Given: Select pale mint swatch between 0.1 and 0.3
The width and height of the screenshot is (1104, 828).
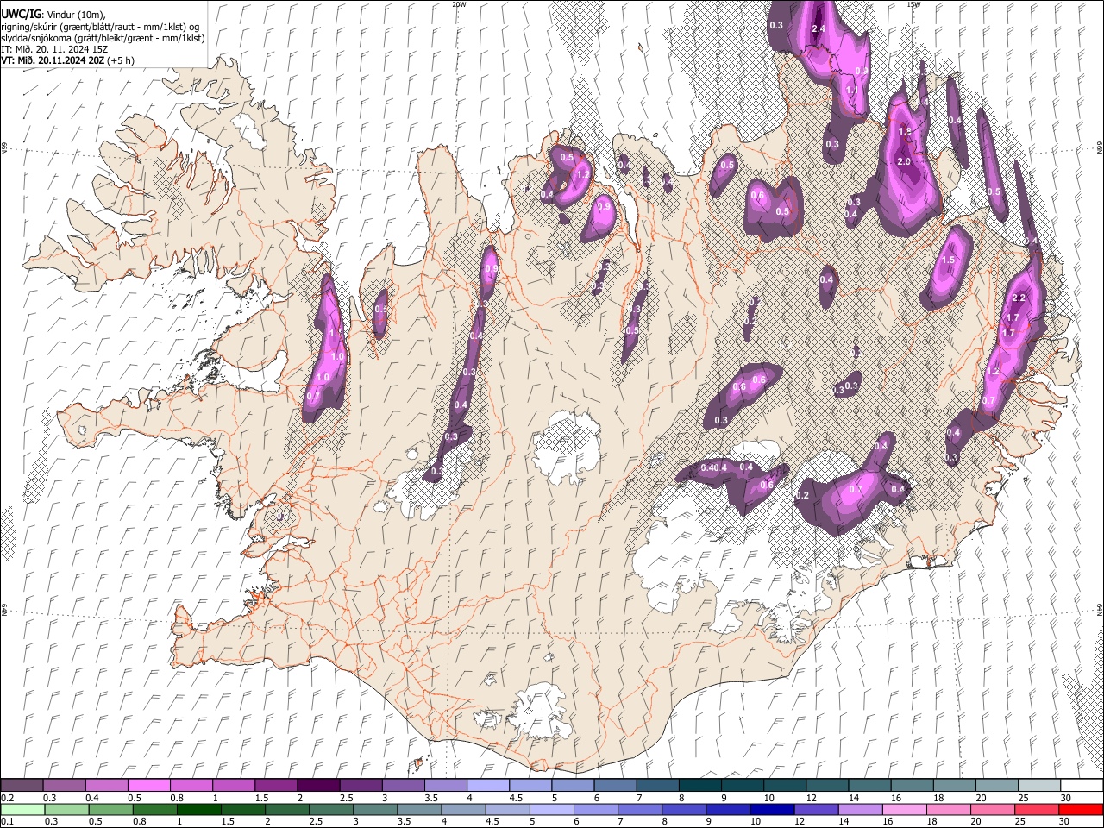Looking at the screenshot, I should click(22, 809).
